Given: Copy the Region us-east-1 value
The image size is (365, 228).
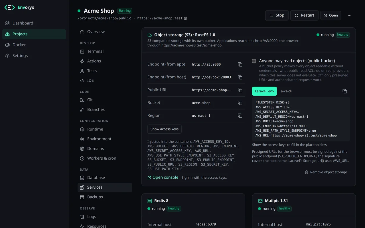Looking at the screenshot, I should tap(240, 116).
